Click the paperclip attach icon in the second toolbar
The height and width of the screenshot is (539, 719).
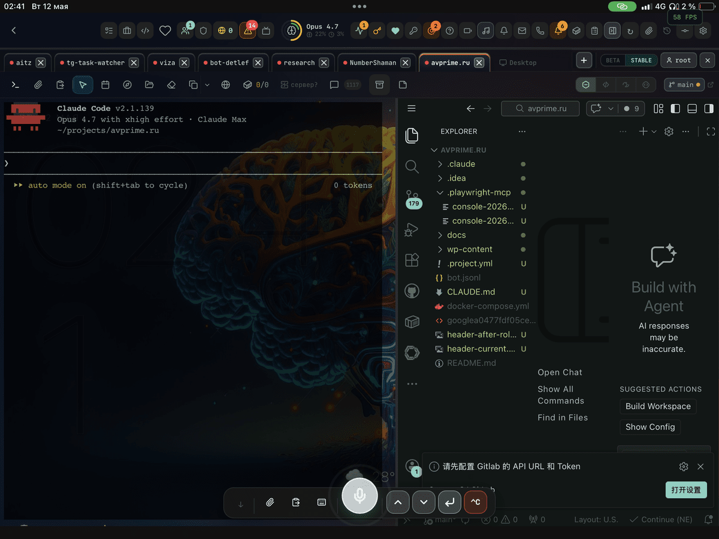(38, 85)
